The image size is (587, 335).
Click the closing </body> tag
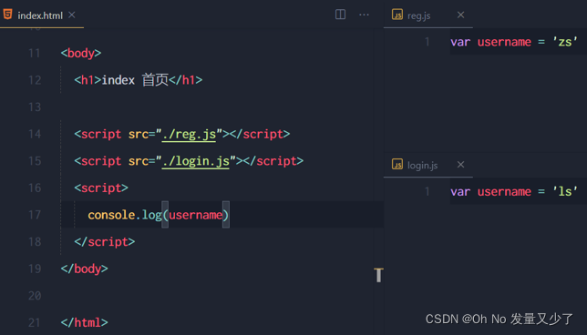click(84, 269)
